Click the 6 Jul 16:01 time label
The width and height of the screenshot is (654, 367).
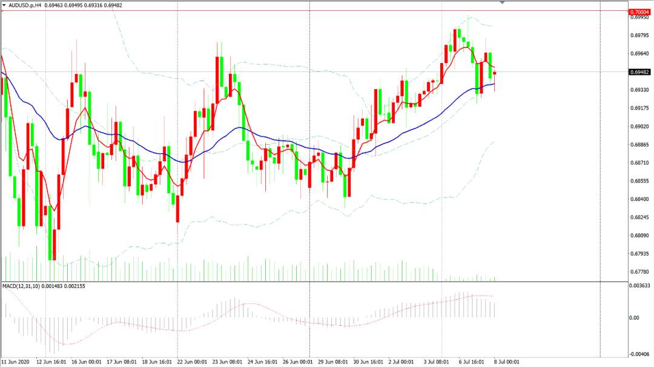[471, 362]
